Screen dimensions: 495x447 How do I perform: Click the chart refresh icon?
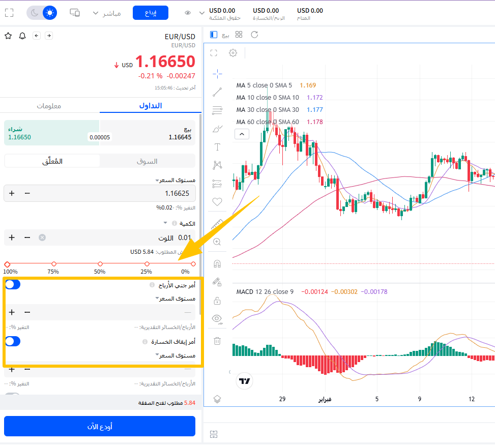(x=254, y=35)
